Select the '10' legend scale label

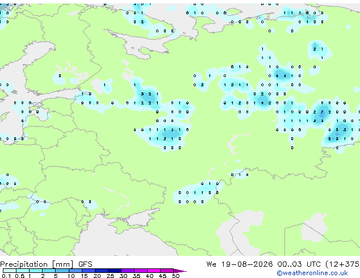click(x=71, y=276)
